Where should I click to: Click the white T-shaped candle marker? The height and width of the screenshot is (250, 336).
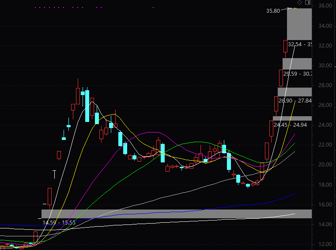(54, 174)
